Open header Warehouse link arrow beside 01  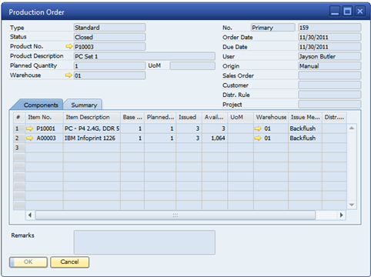(69, 75)
